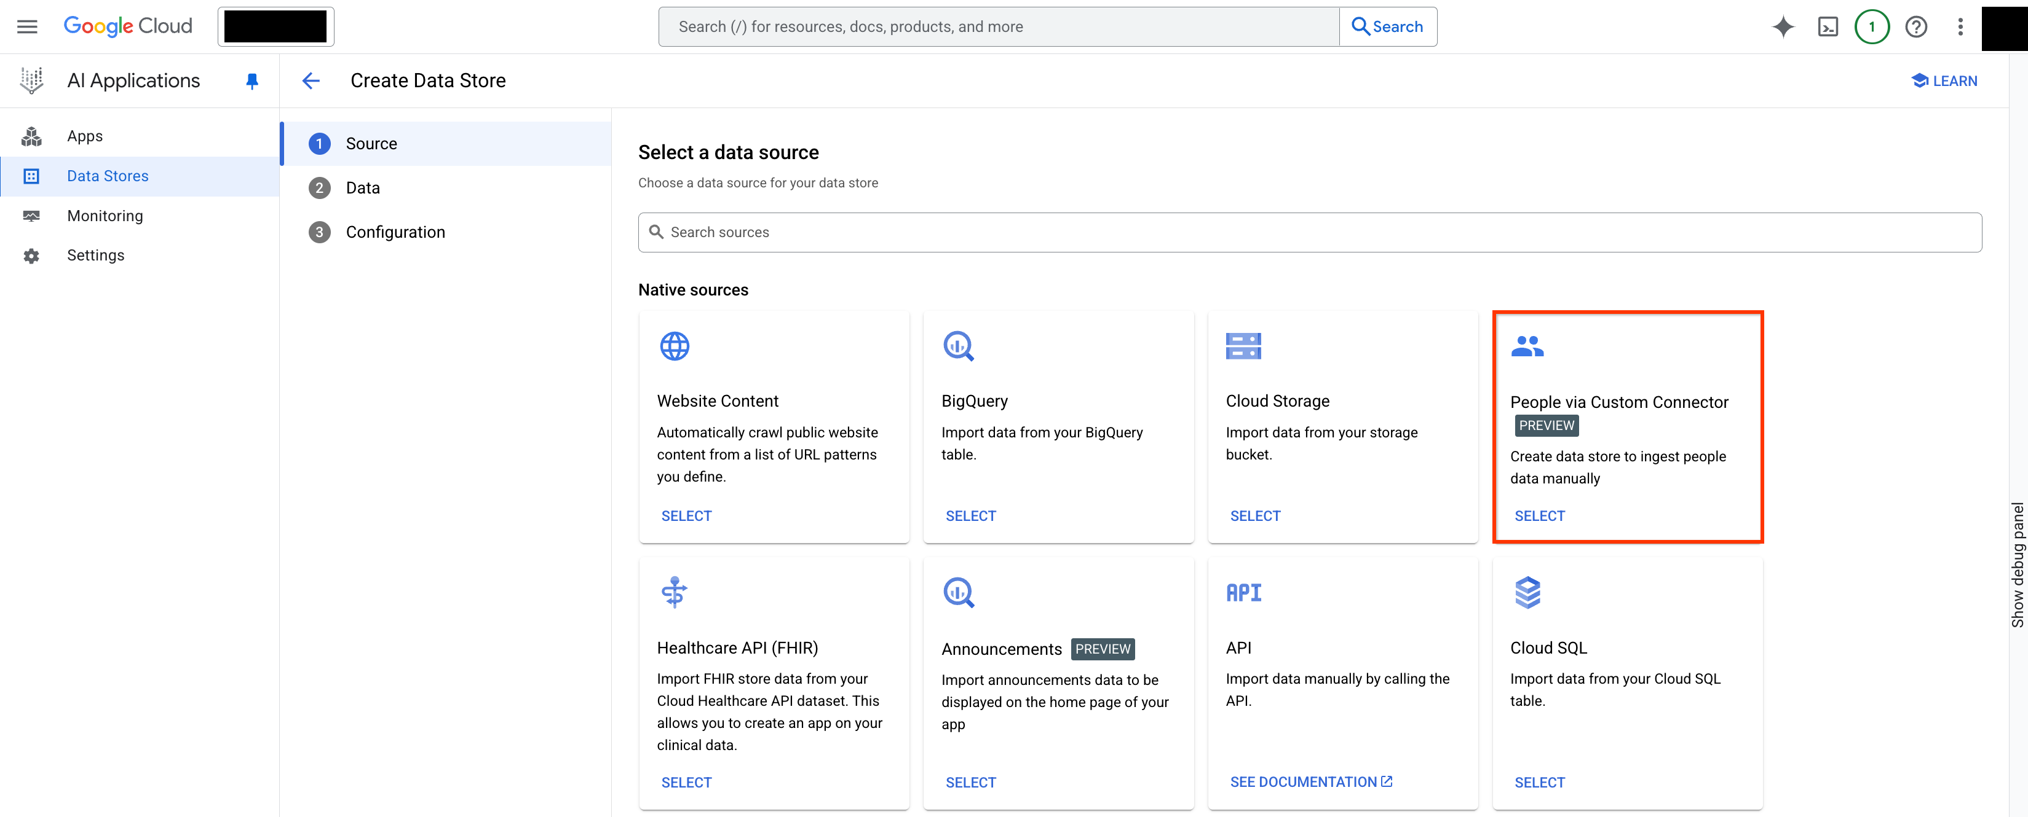
Task: Open the navigation hamburger menu
Action: tap(26, 26)
